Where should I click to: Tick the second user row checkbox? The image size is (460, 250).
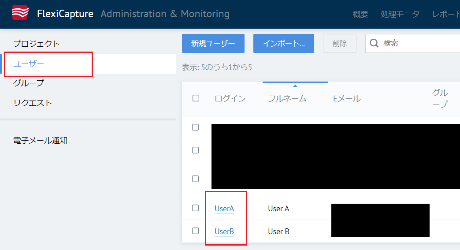195,150
